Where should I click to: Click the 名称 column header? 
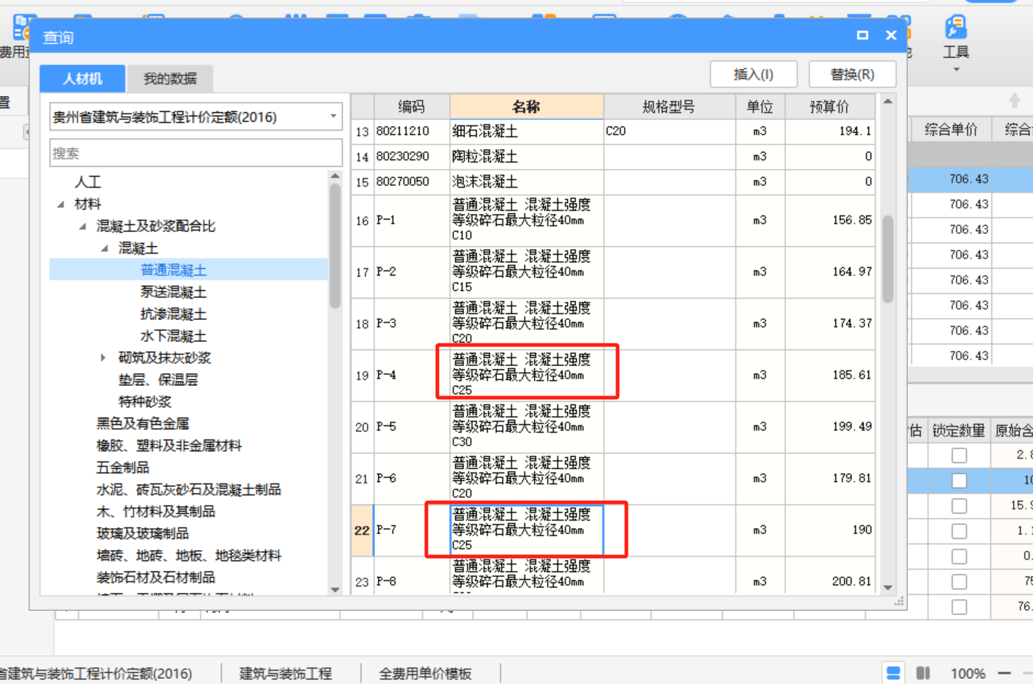point(527,107)
